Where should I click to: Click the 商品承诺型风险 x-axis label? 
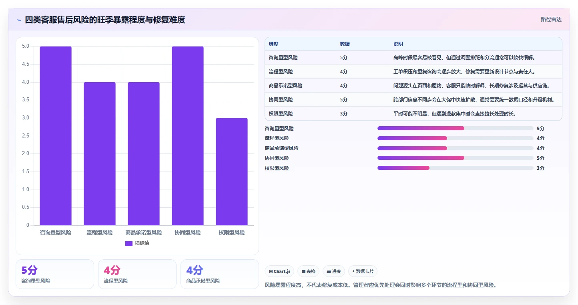point(144,232)
